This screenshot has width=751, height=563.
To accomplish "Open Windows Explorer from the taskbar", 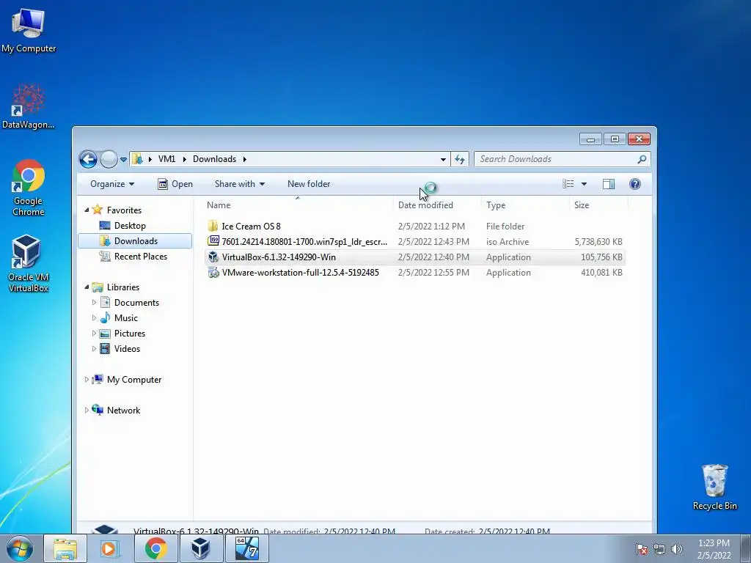I will point(65,548).
